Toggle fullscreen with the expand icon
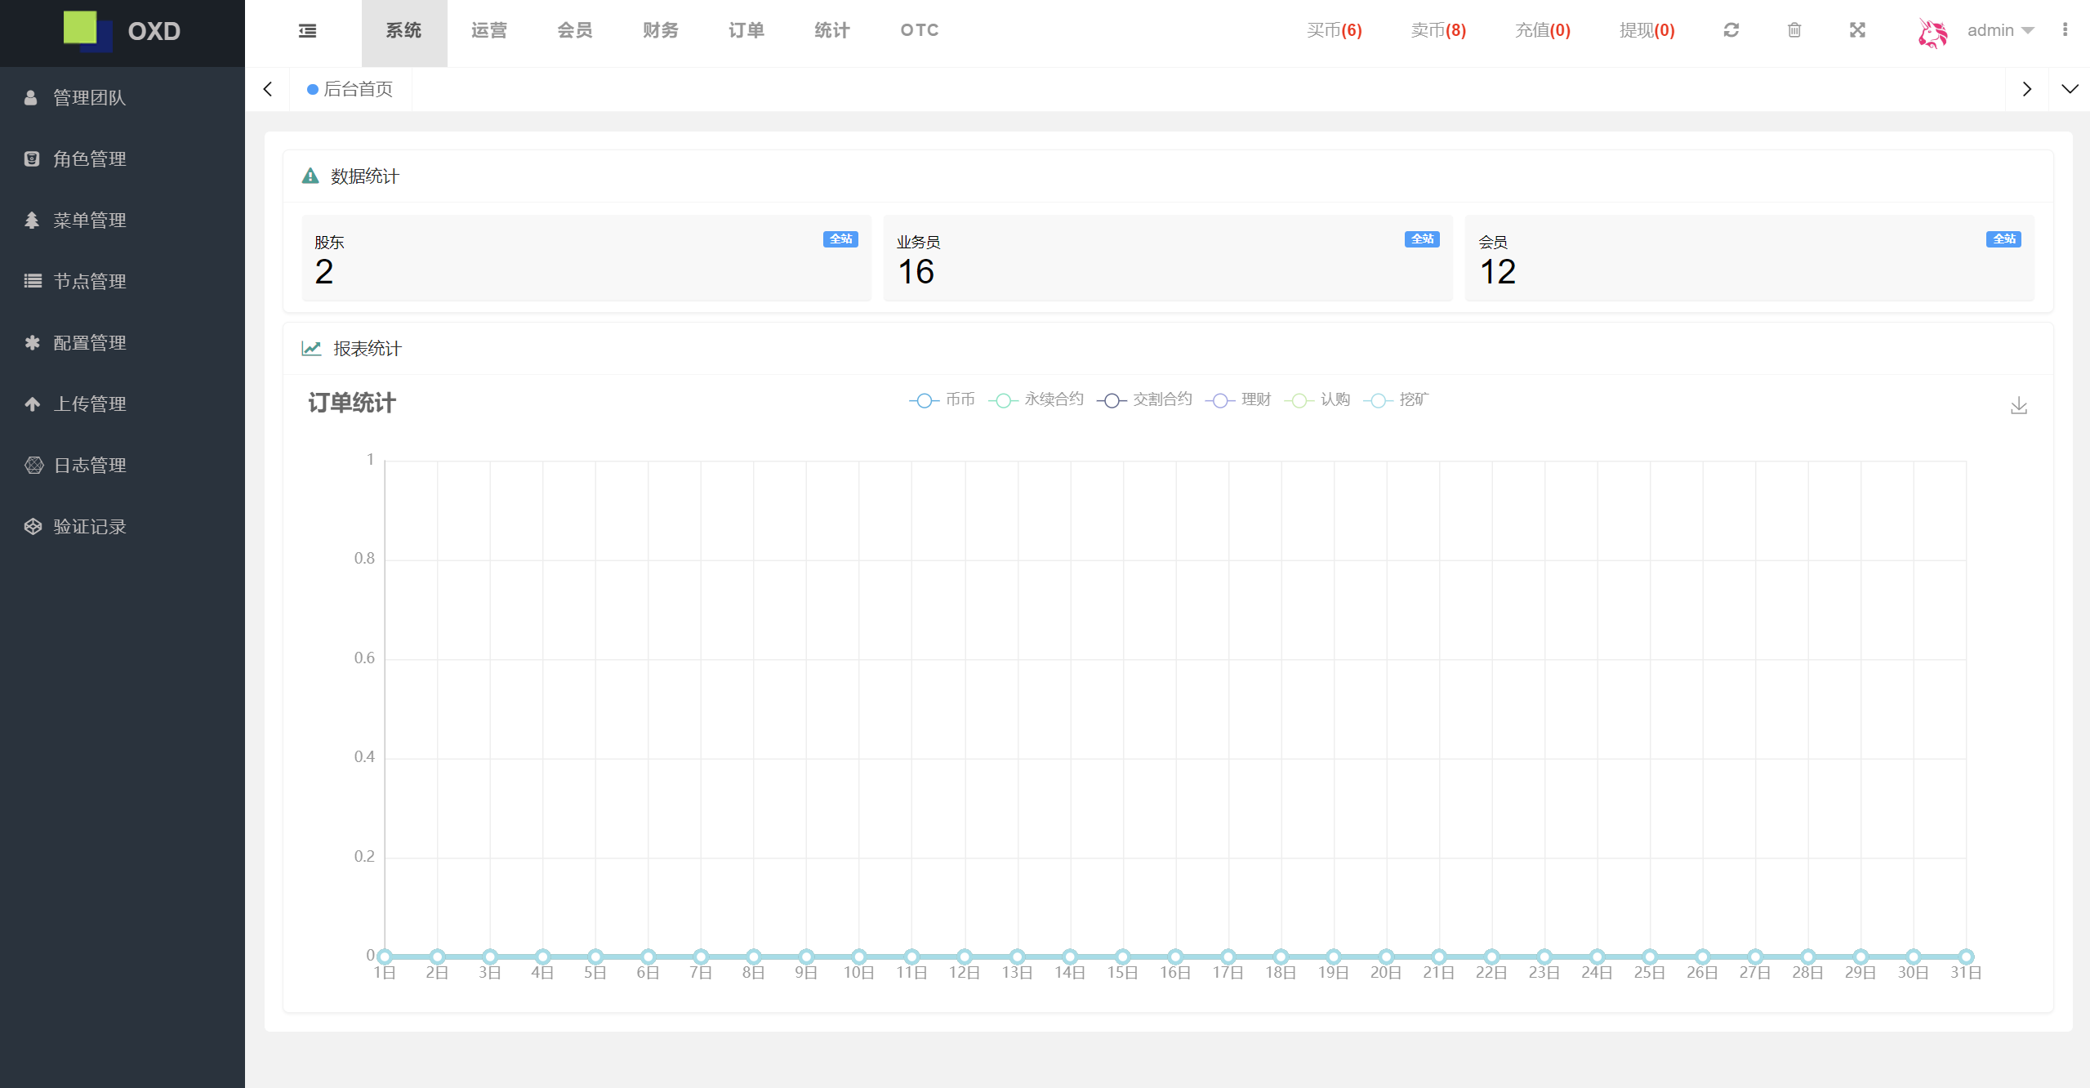Screen dimensions: 2090x1088 click(1857, 30)
